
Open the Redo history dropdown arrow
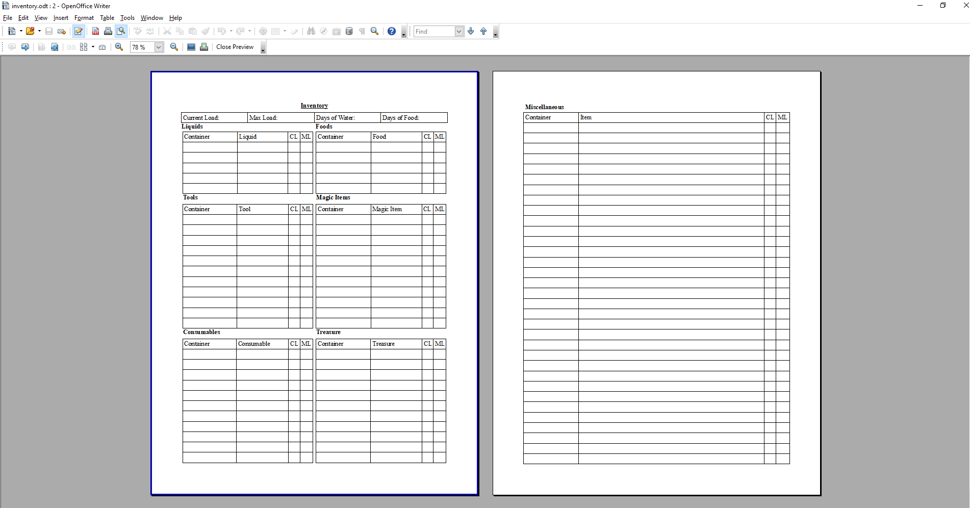pyautogui.click(x=249, y=31)
